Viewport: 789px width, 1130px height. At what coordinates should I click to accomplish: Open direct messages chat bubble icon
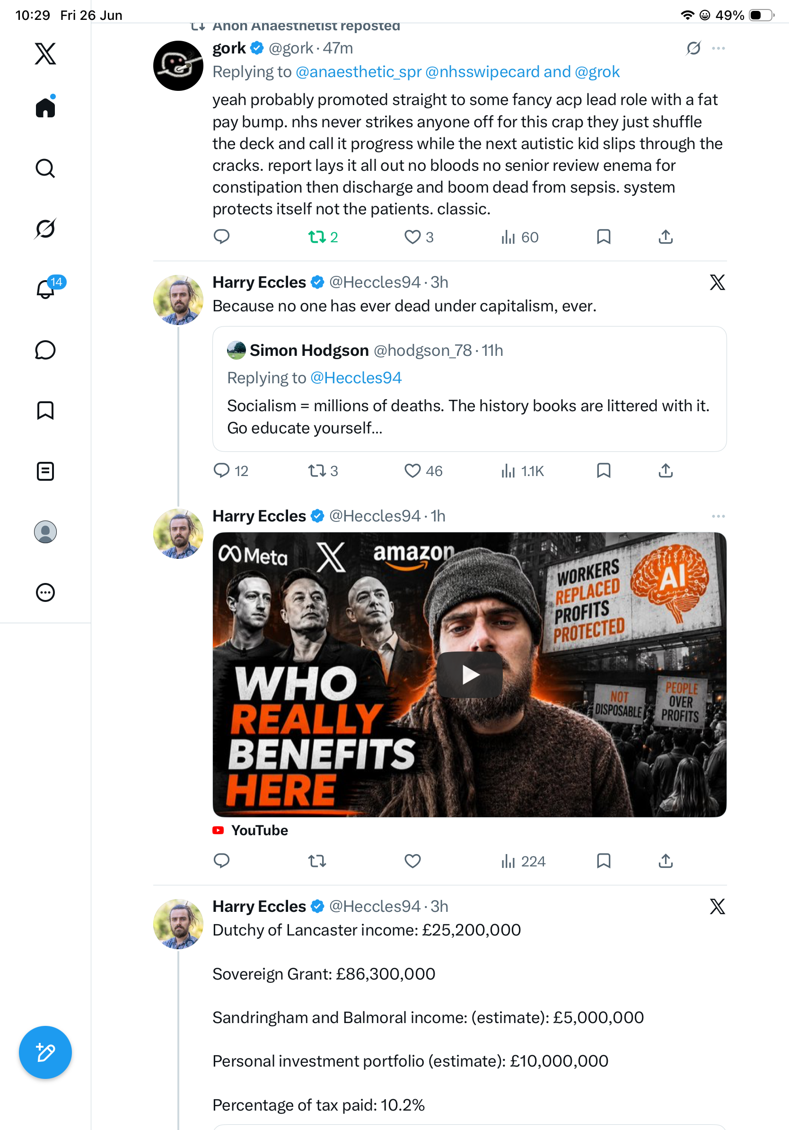45,350
